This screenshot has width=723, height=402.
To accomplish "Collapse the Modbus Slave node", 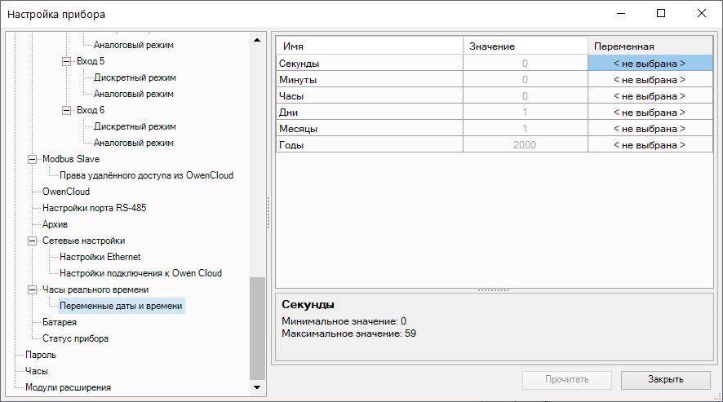I will point(33,159).
